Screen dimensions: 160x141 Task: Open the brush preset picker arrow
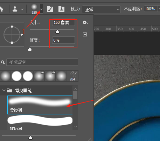pos(41,9)
